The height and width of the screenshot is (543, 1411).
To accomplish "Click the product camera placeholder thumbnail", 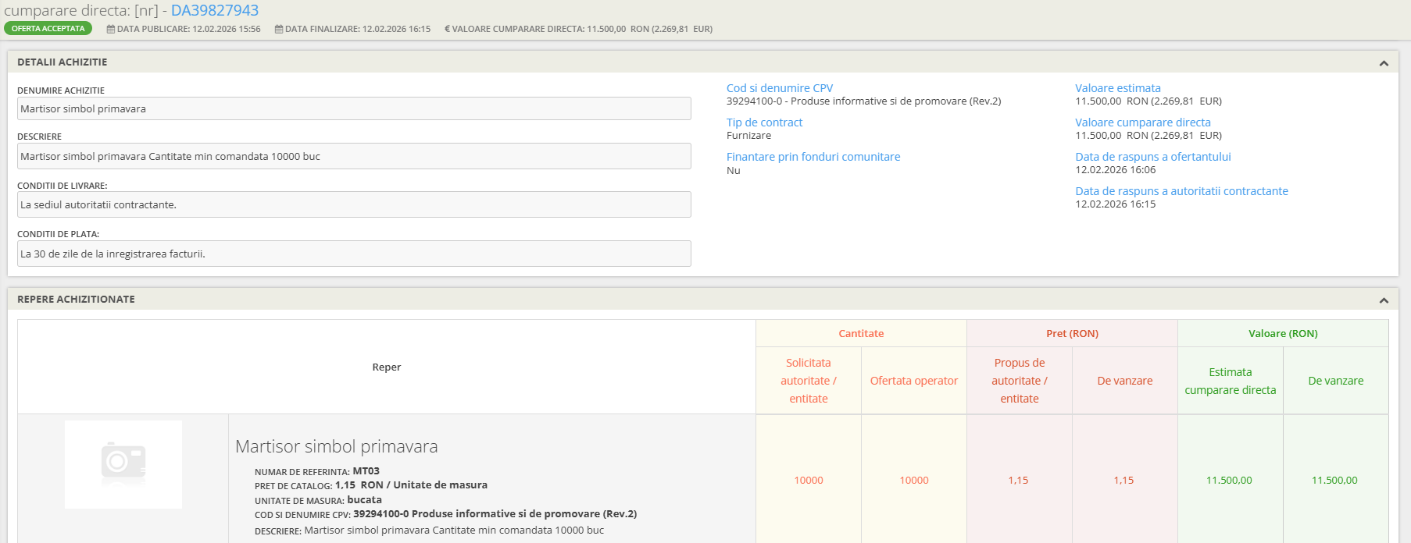I will pyautogui.click(x=123, y=464).
